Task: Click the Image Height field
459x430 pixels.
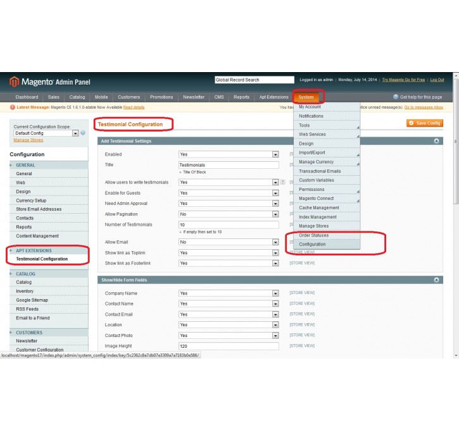Action: 229,346
